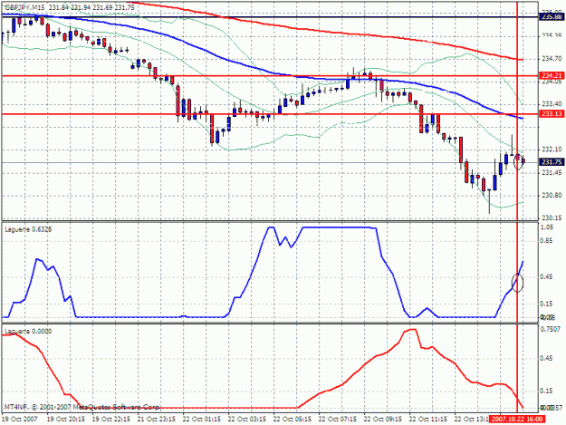Click the 232.10 value on price axis
Image resolution: width=566 pixels, height=425 pixels.
552,150
